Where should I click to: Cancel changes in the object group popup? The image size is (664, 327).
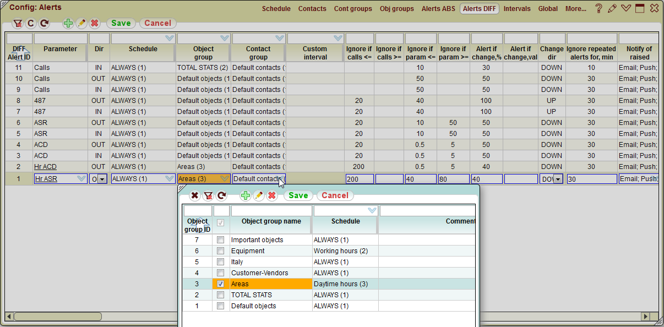[335, 195]
